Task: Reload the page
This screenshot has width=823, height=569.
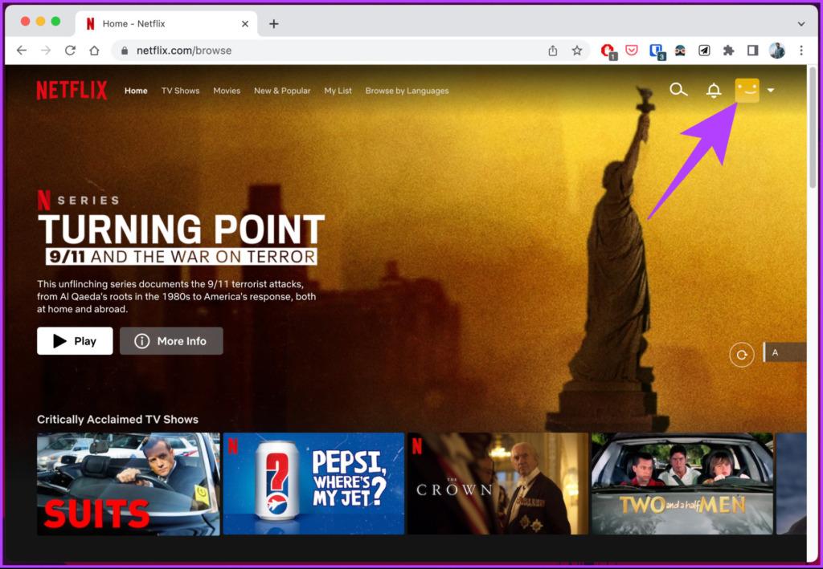Action: coord(70,51)
